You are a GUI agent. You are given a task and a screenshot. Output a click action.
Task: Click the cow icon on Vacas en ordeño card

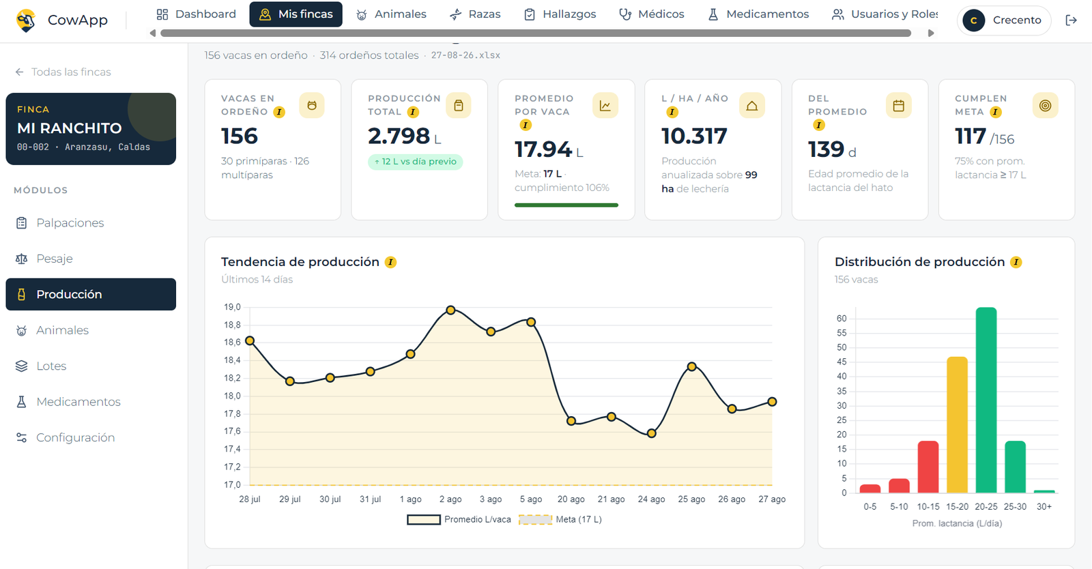click(x=312, y=106)
